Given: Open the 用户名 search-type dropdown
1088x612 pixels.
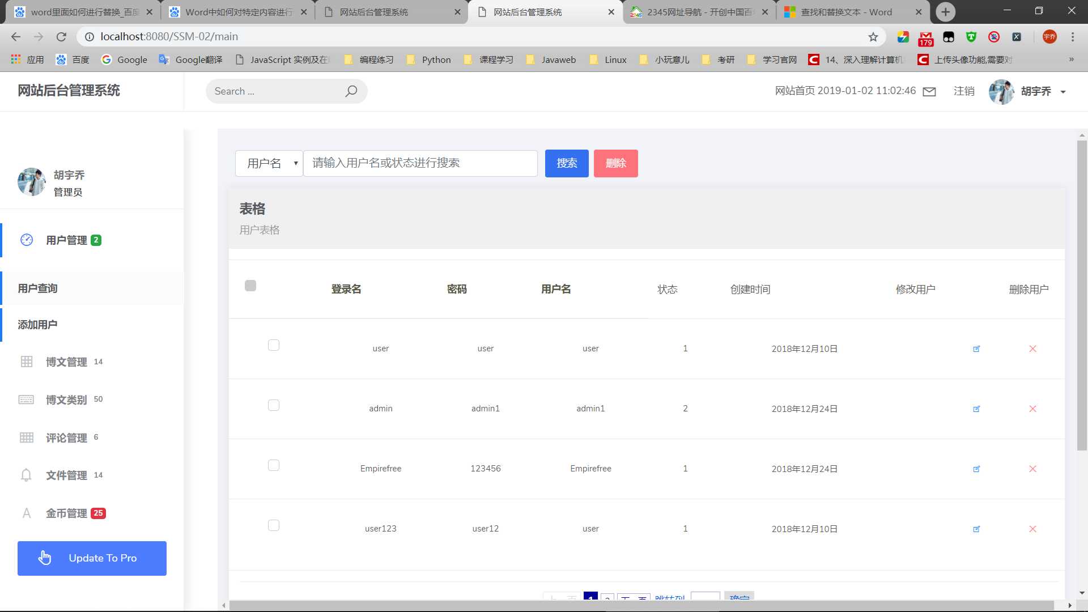Looking at the screenshot, I should (269, 163).
